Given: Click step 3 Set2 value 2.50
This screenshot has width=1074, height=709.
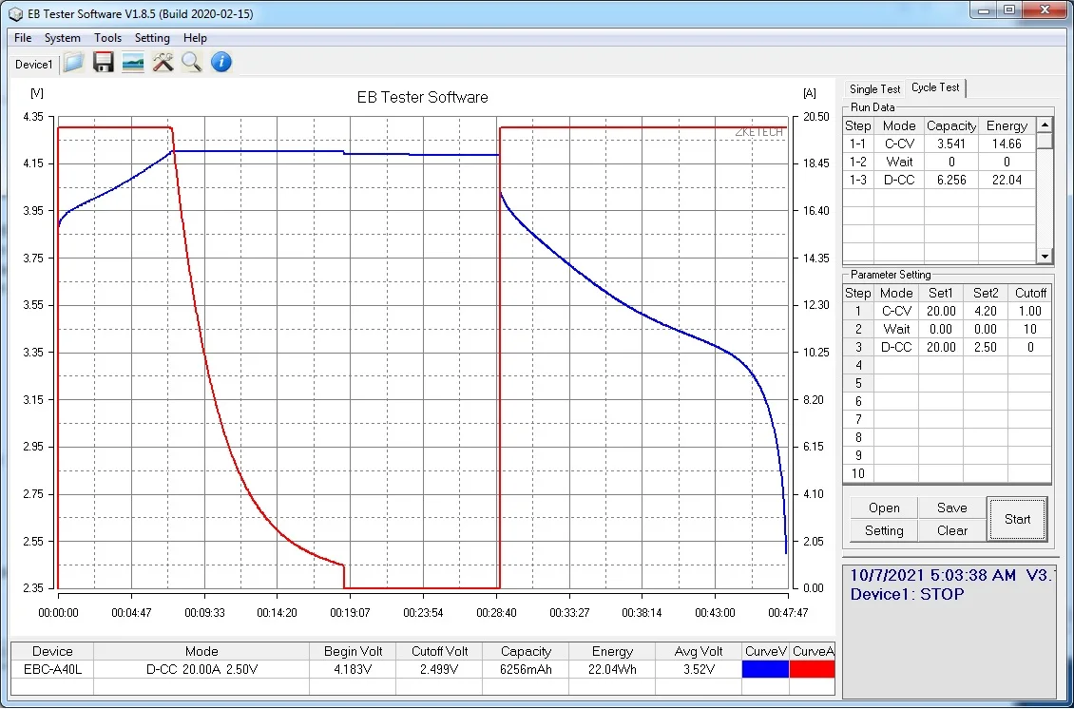Looking at the screenshot, I should click(985, 347).
